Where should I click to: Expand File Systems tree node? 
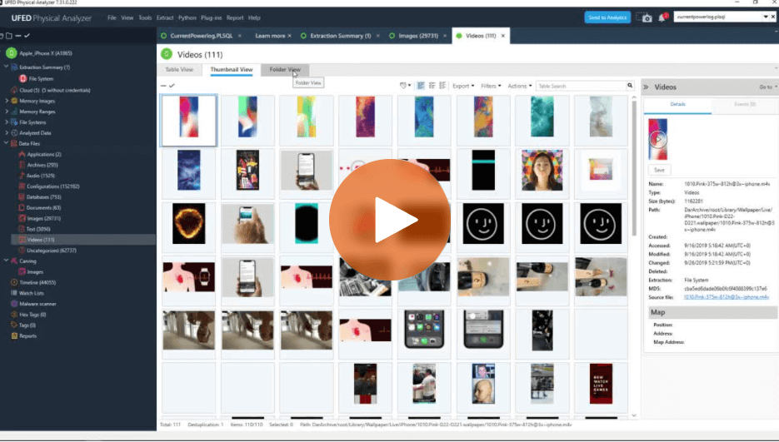[x=7, y=122]
